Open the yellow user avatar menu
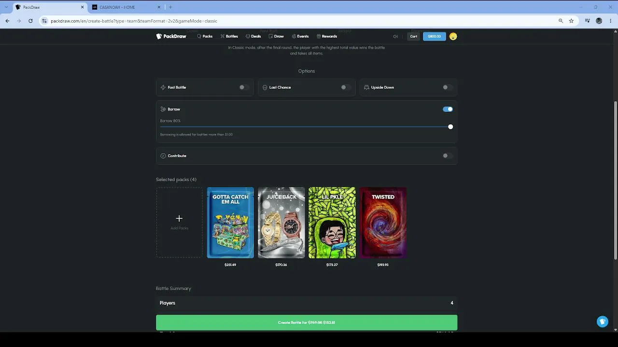Image resolution: width=618 pixels, height=347 pixels. pyautogui.click(x=453, y=36)
